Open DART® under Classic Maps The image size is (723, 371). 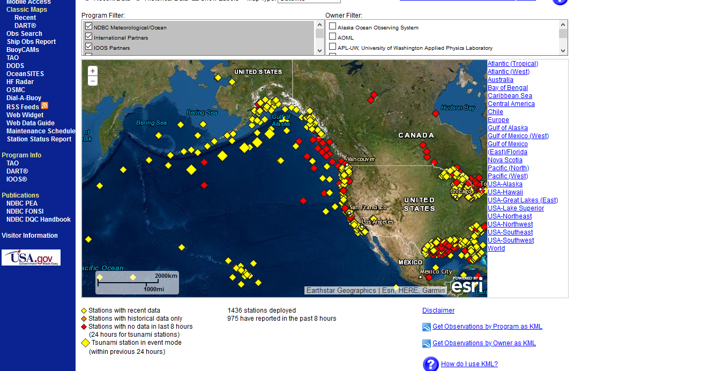[25, 26]
